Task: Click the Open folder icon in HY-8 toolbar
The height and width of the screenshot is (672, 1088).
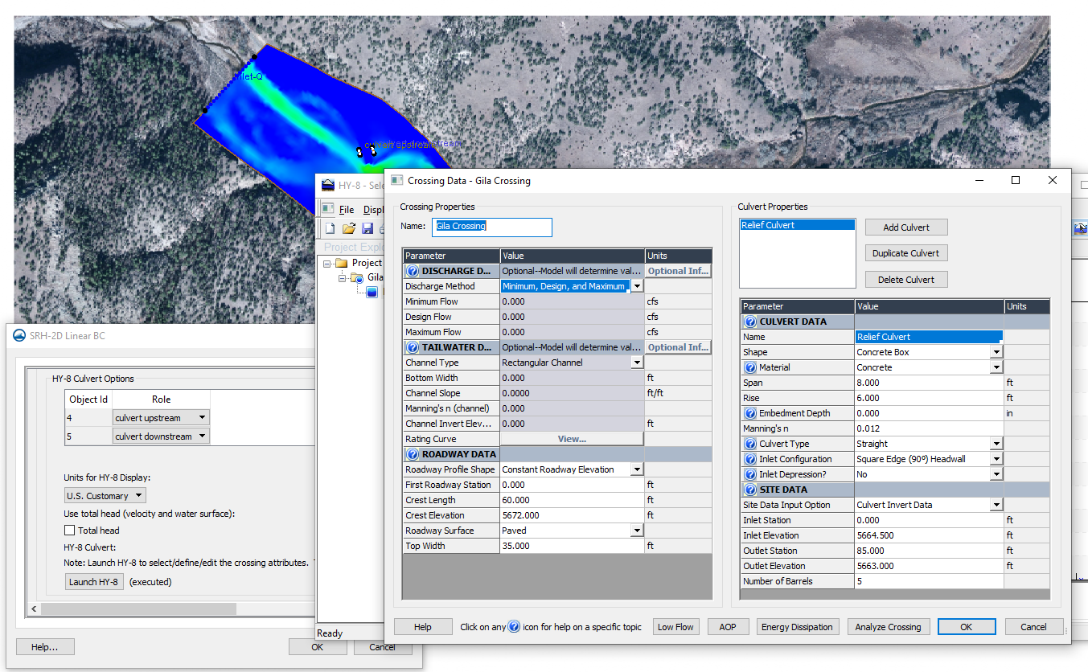Action: (349, 229)
